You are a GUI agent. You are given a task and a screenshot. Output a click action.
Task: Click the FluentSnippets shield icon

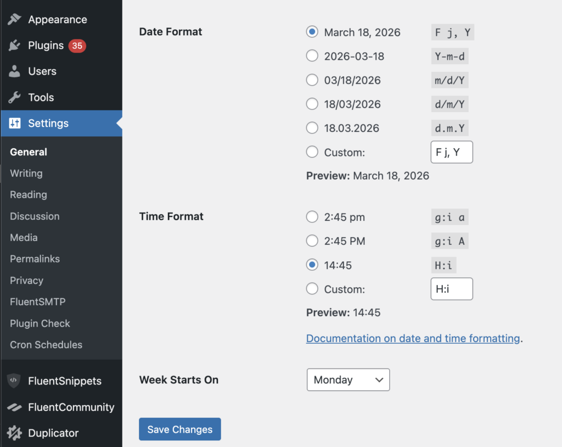click(x=14, y=381)
